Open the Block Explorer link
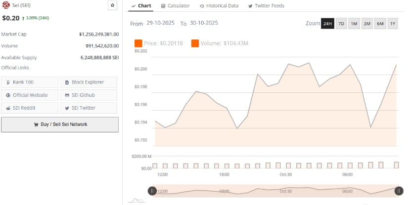The height and width of the screenshot is (205, 408). click(88, 82)
